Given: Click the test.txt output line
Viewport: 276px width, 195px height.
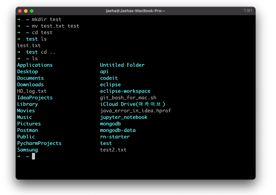Looking at the screenshot, I should 29,46.
